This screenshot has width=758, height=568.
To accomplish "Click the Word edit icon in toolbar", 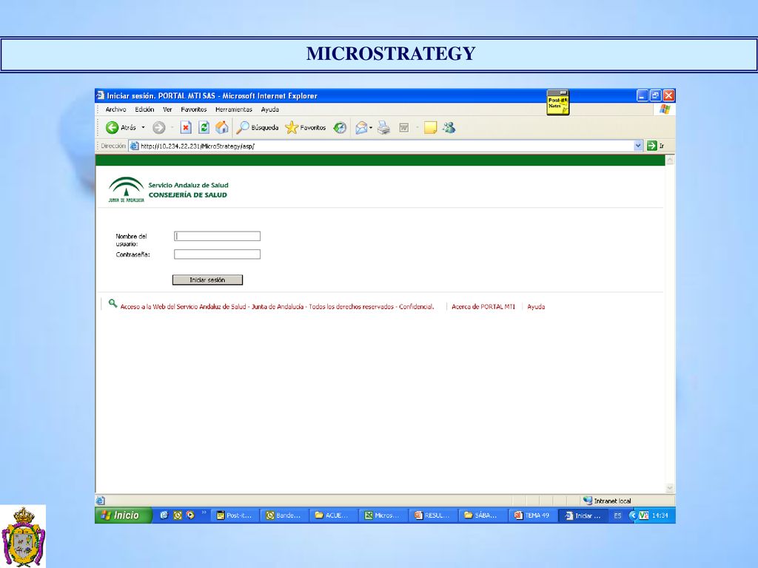I will click(404, 127).
